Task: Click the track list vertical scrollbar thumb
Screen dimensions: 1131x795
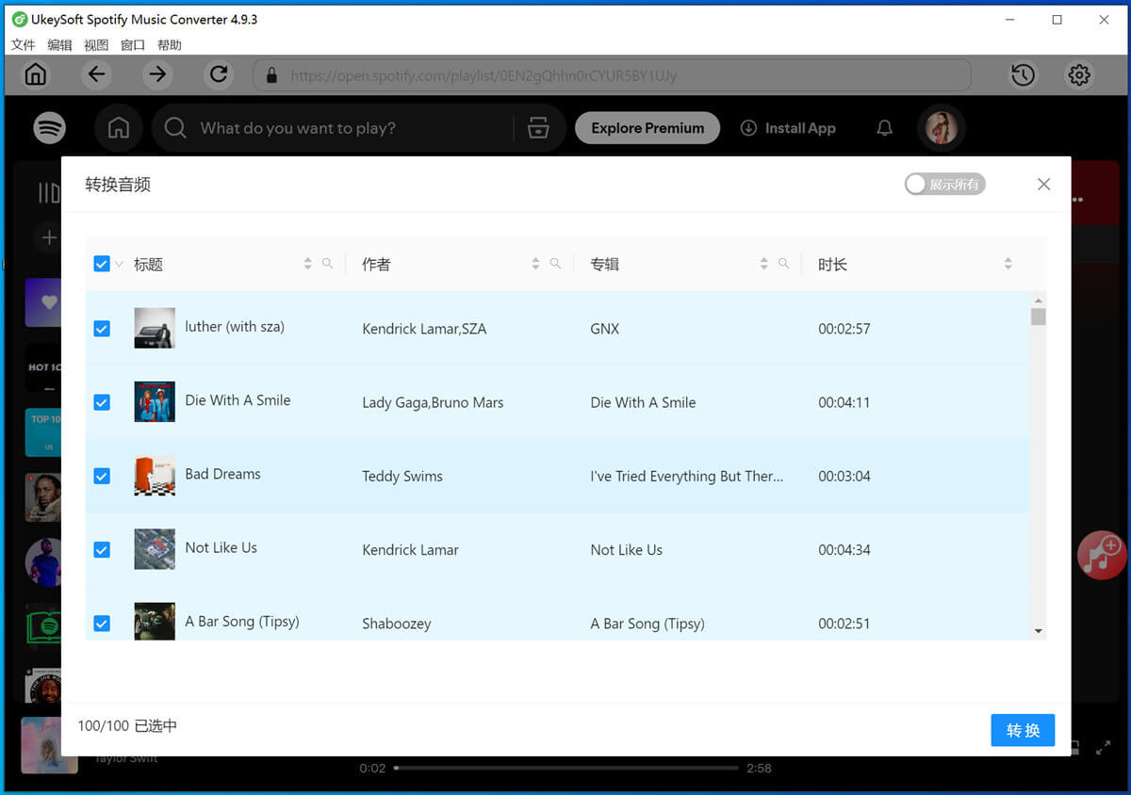Action: click(x=1038, y=316)
